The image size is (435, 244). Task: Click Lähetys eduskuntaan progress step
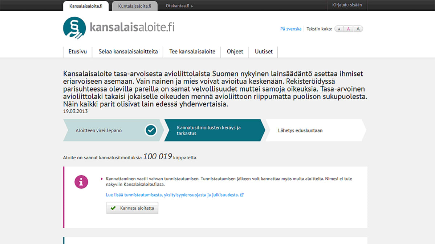coord(316,130)
